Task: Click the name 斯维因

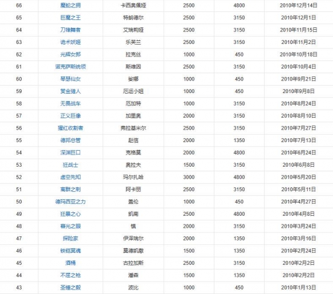Action: point(133,67)
